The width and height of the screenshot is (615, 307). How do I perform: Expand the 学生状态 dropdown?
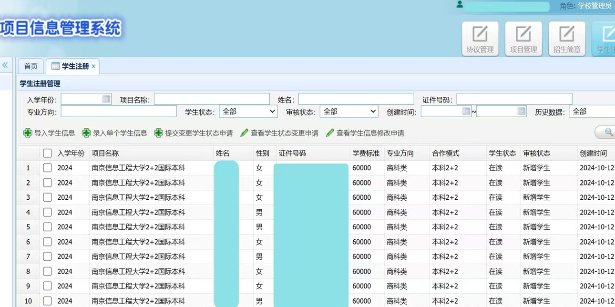(x=248, y=112)
